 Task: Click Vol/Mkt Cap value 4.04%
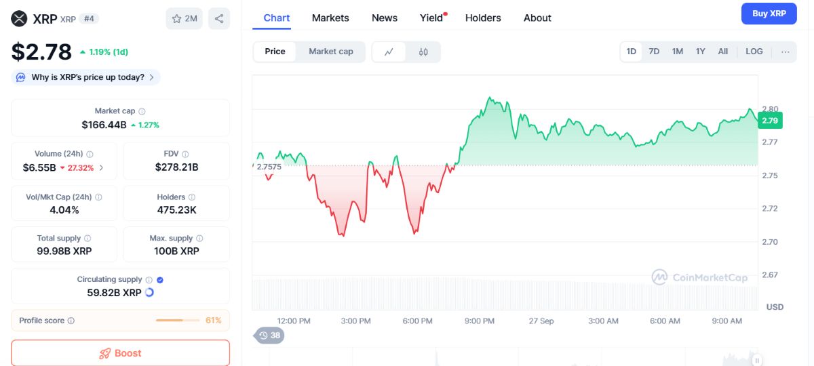pyautogui.click(x=64, y=210)
